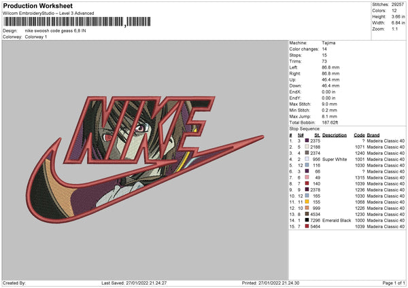Click the Stitches value '29257'
408x288 pixels.
[x=398, y=5]
